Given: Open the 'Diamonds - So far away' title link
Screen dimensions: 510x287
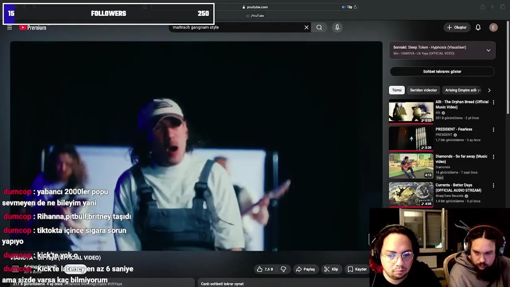Looking at the screenshot, I should pos(461,159).
